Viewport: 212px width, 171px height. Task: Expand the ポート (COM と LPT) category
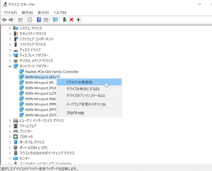pos(10,148)
